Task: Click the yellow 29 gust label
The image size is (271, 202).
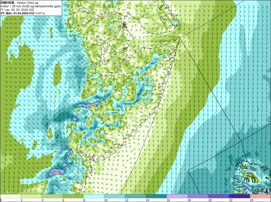Action: pos(92,105)
